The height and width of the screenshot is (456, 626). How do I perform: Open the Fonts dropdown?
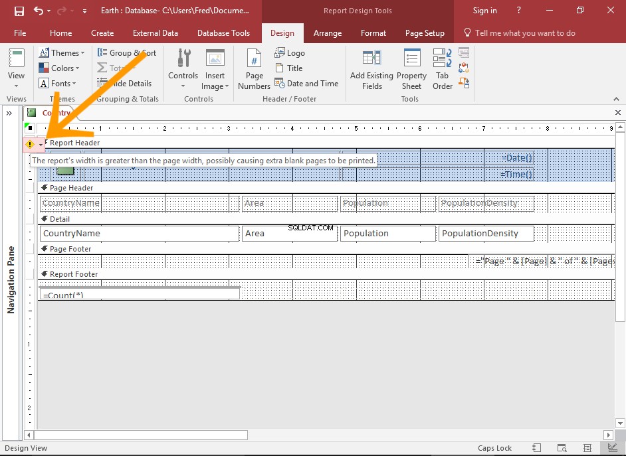point(58,84)
